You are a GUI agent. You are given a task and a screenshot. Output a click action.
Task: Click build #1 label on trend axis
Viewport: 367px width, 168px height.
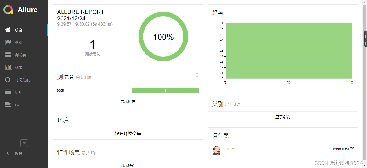tap(225, 82)
